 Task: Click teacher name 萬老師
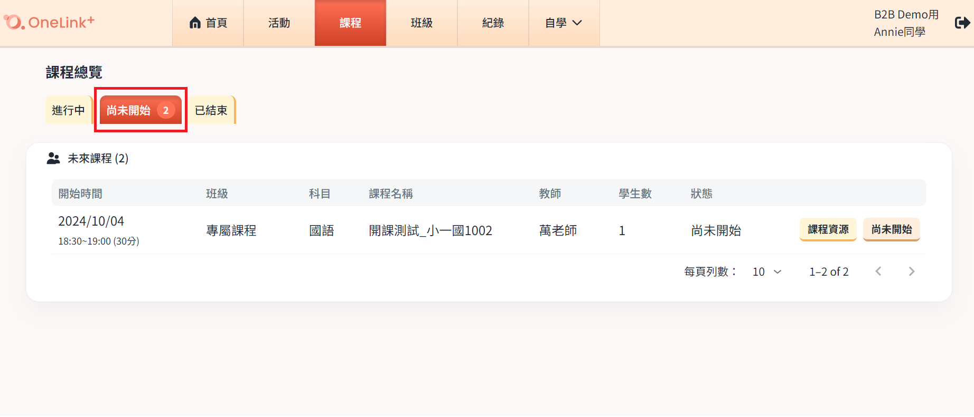[x=558, y=230]
